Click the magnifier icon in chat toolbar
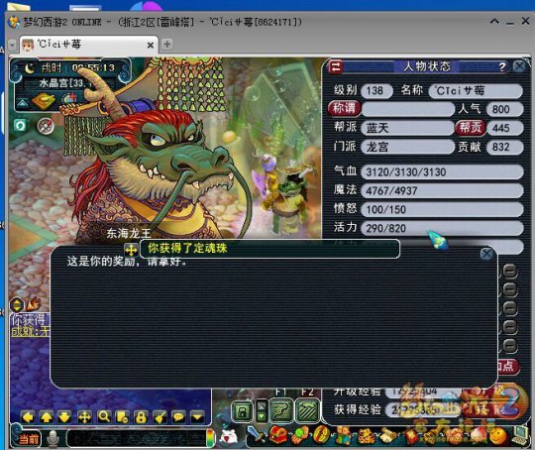The image size is (535, 450). tap(104, 416)
